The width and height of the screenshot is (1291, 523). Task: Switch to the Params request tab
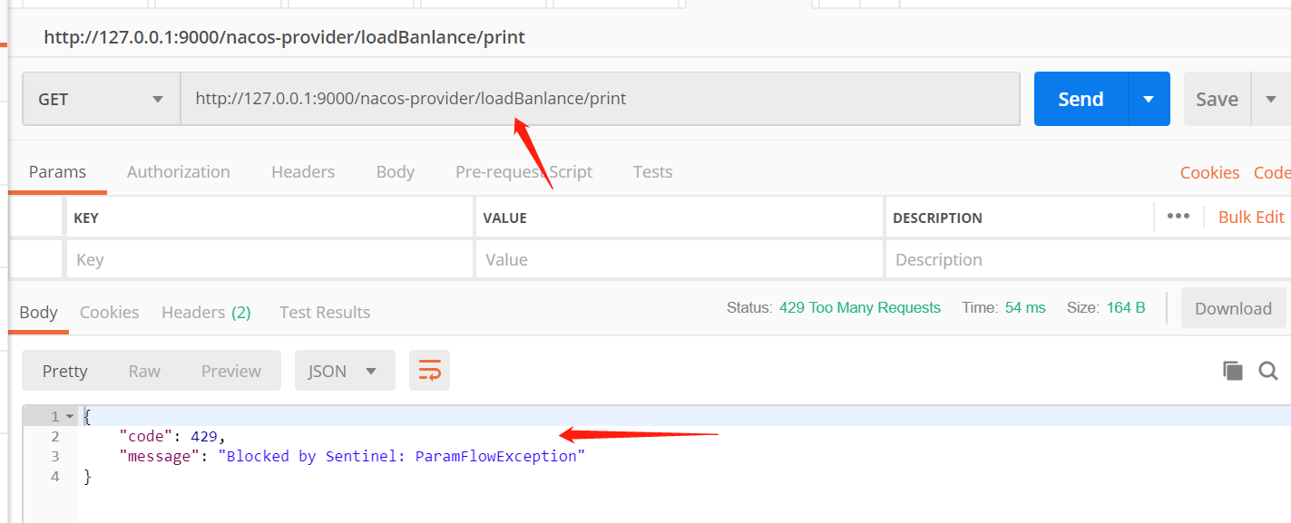57,171
